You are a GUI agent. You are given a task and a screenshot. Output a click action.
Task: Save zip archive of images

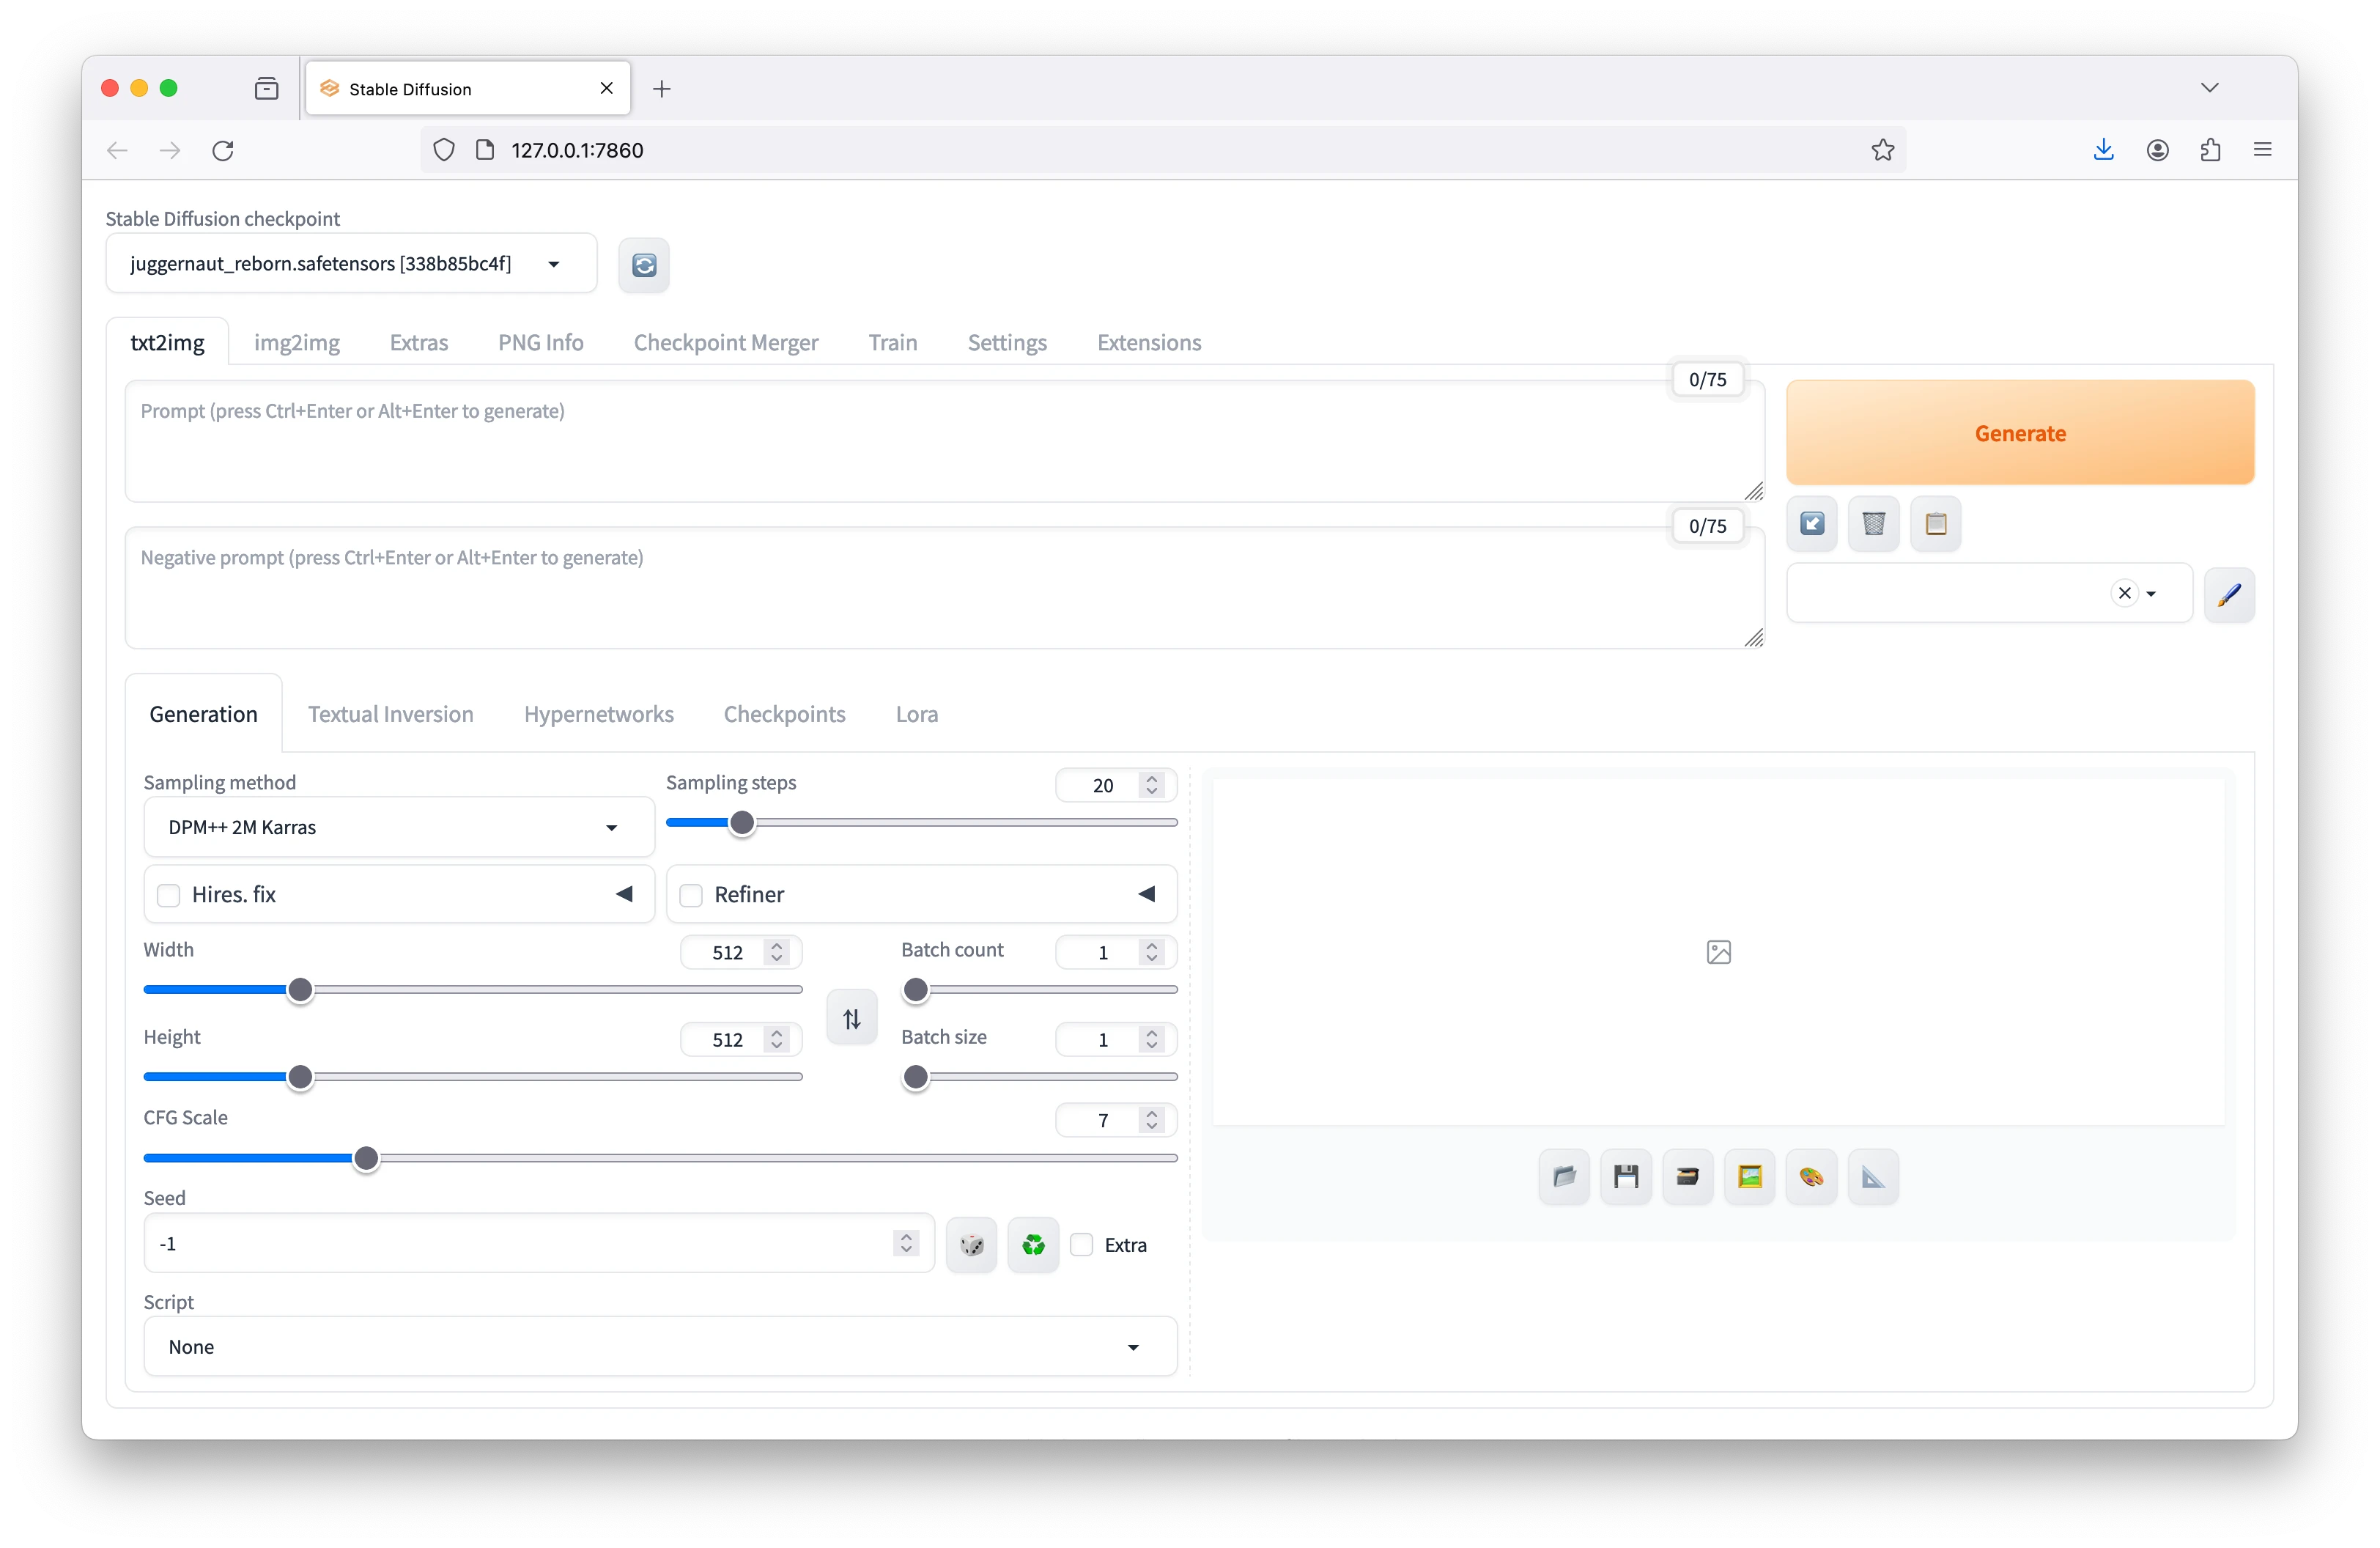pos(1687,1177)
